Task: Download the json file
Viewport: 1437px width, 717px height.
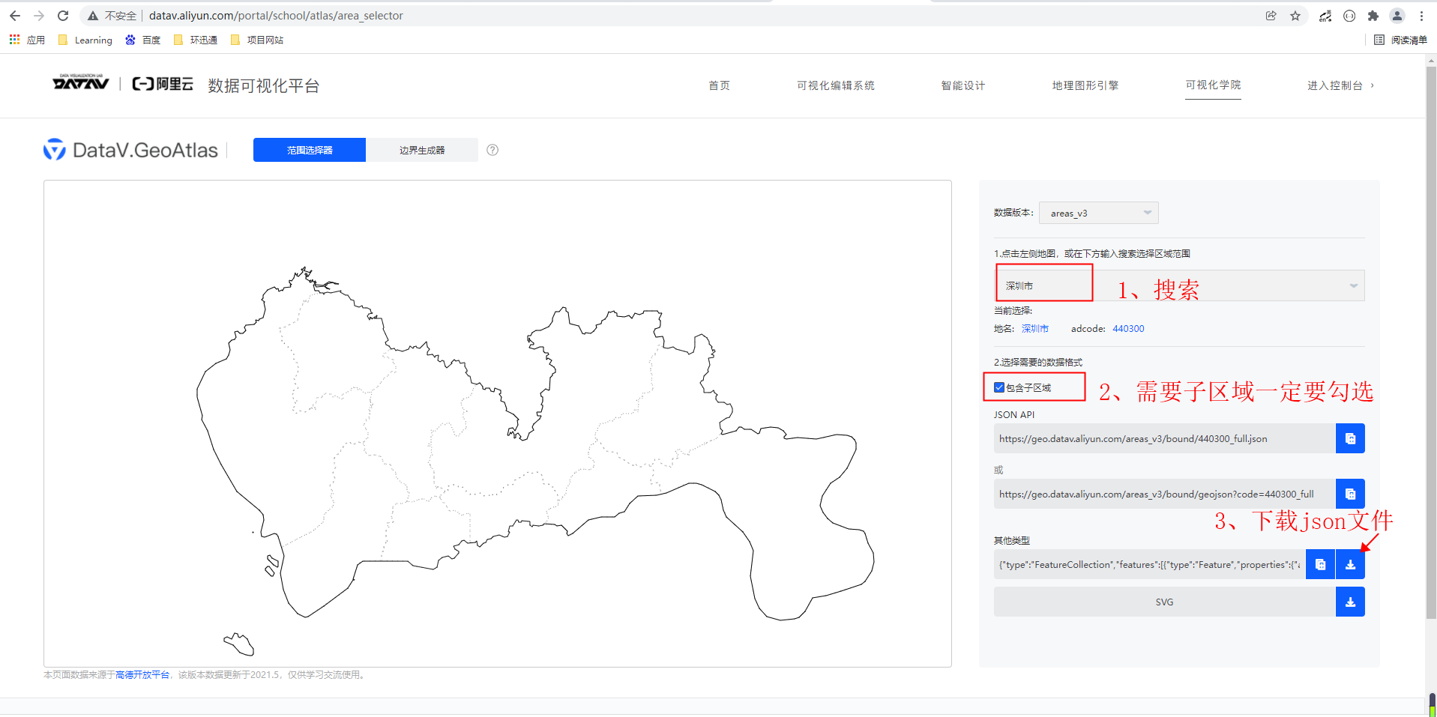Action: (x=1350, y=564)
